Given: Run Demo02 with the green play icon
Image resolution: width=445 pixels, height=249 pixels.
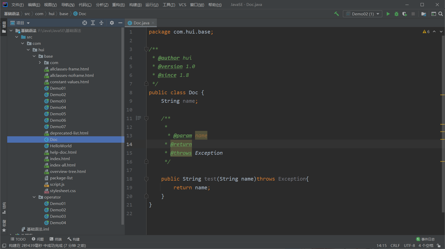Looking at the screenshot, I should coord(388,14).
